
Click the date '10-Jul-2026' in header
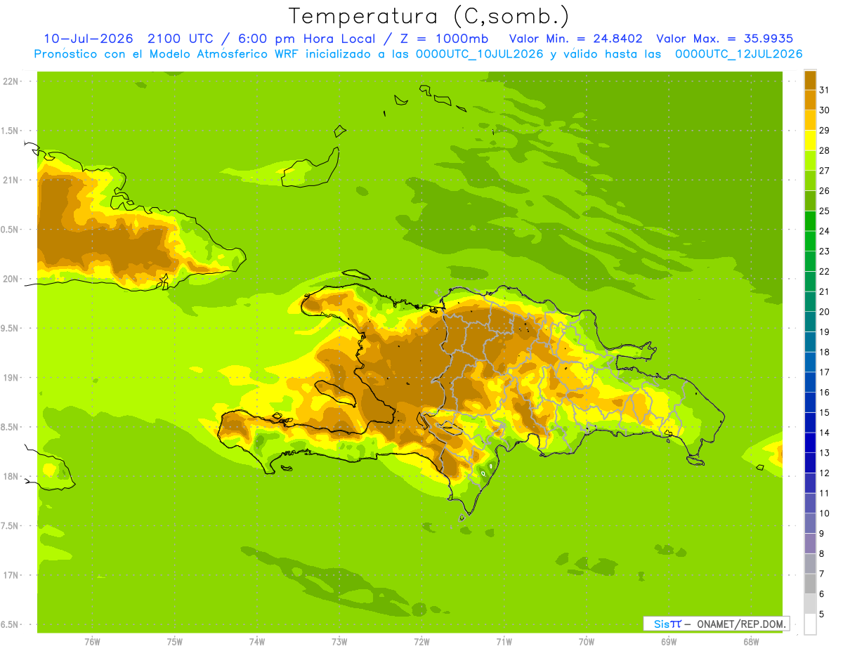point(89,39)
